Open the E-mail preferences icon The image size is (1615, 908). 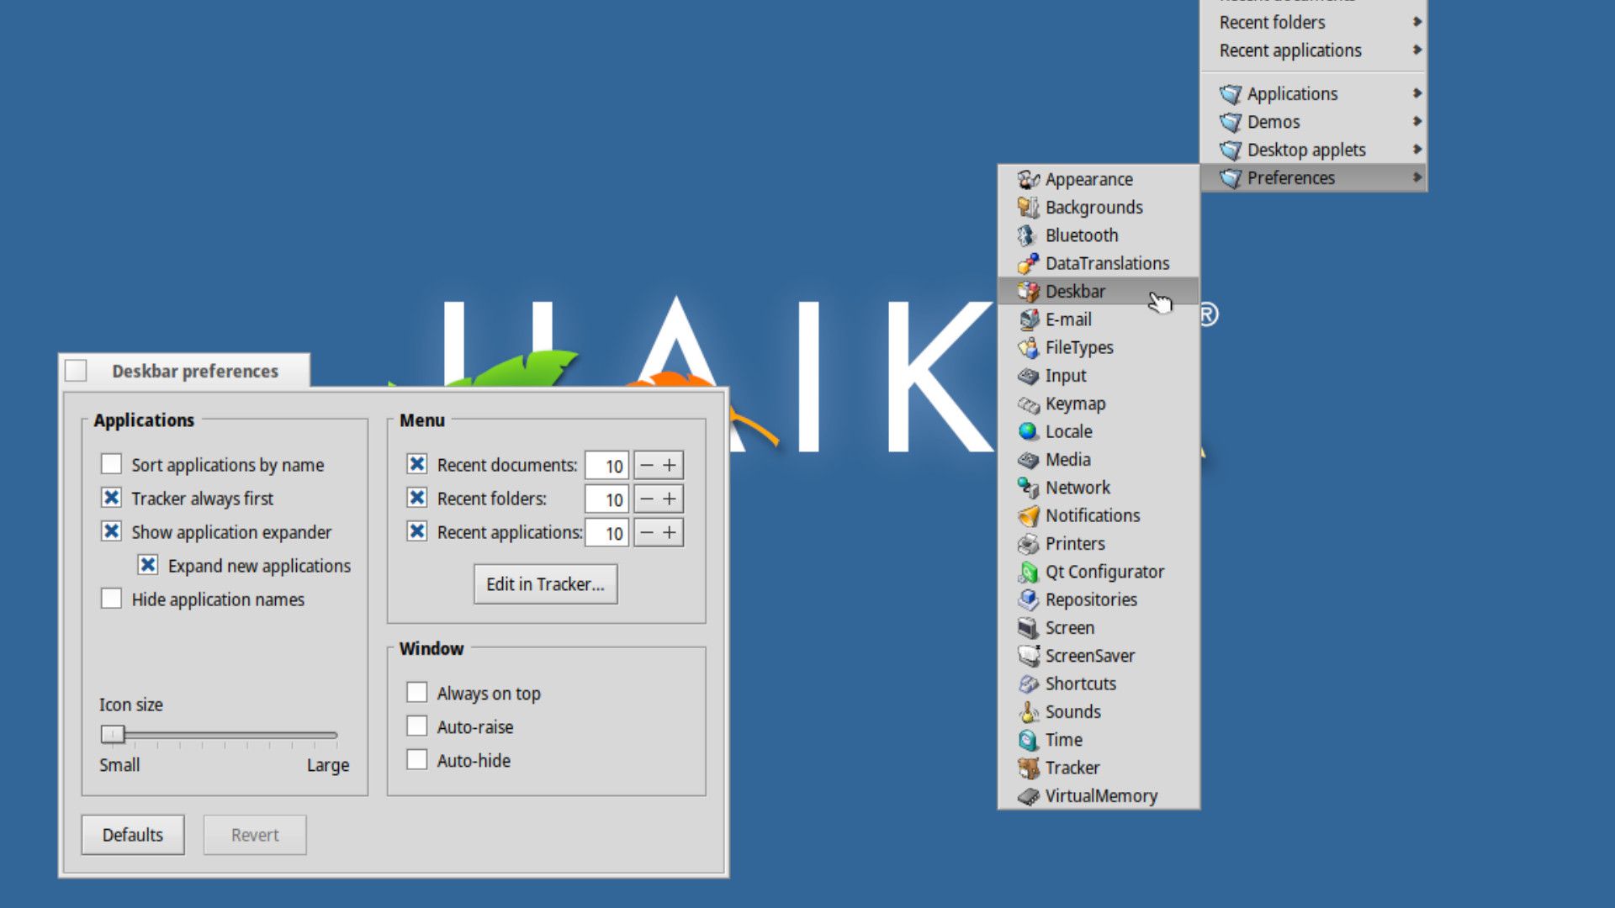click(1028, 319)
